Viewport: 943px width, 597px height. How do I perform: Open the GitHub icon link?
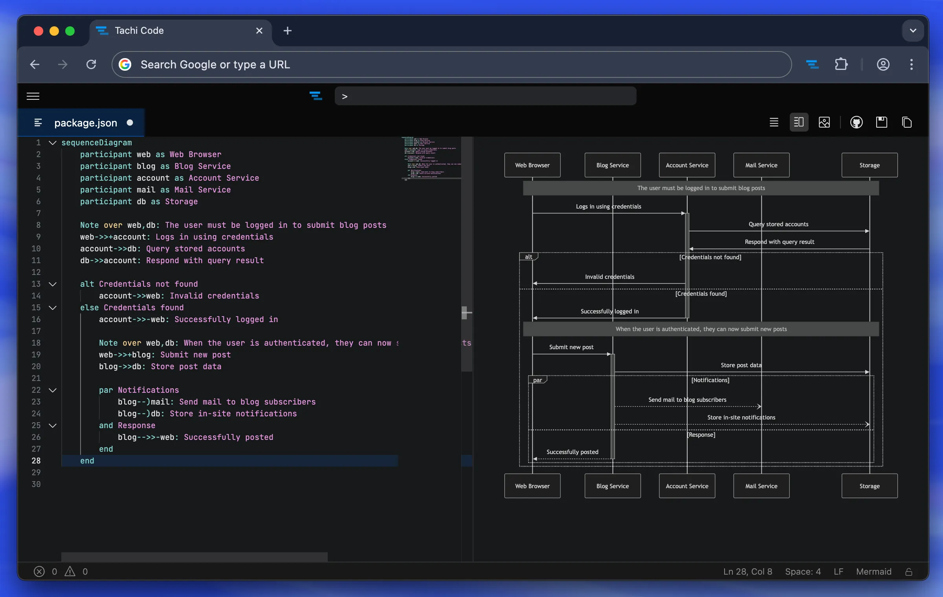coord(856,123)
